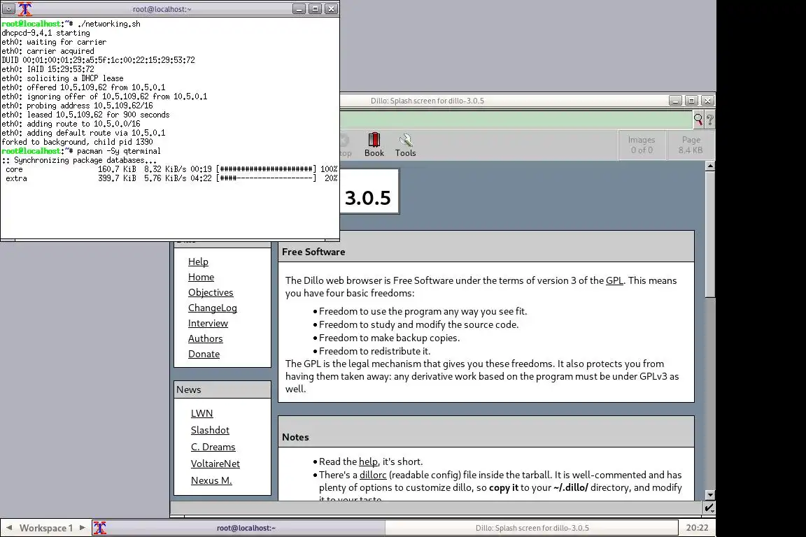Click the question mark help icon in Dillo
Screen dimensions: 806x537
(x=710, y=120)
